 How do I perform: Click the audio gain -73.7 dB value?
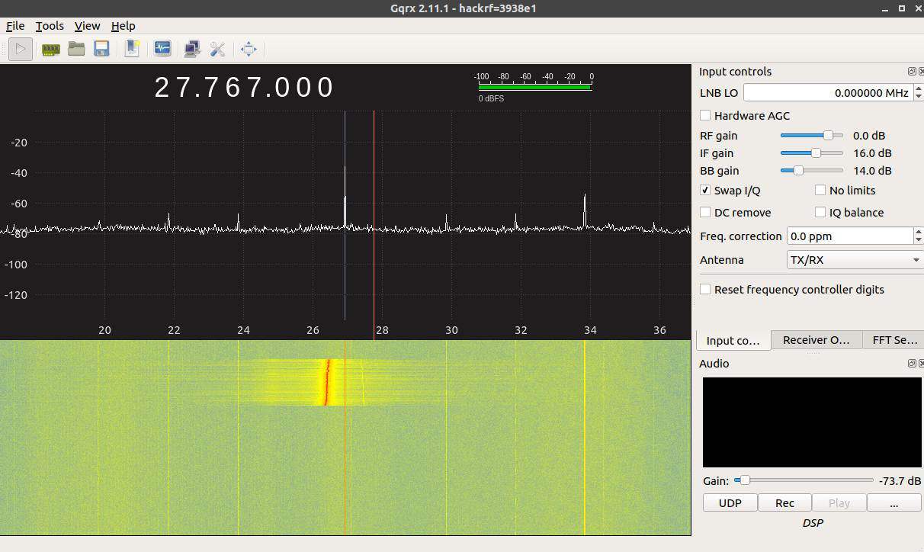900,481
